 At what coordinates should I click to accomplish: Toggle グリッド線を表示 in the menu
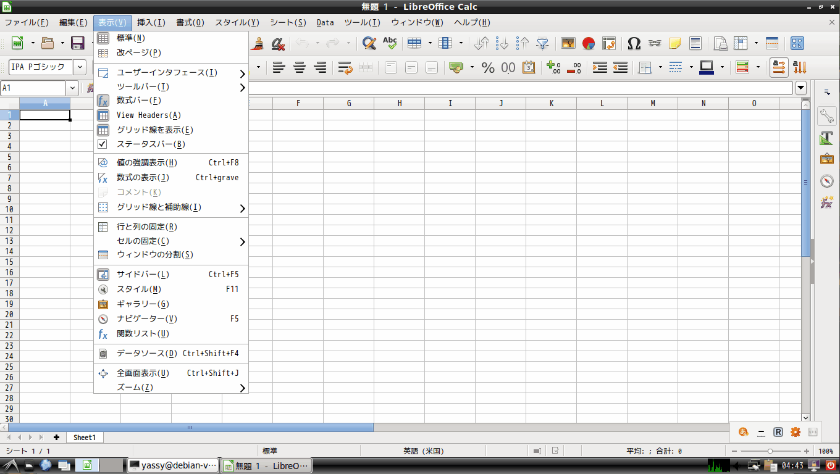click(x=171, y=130)
